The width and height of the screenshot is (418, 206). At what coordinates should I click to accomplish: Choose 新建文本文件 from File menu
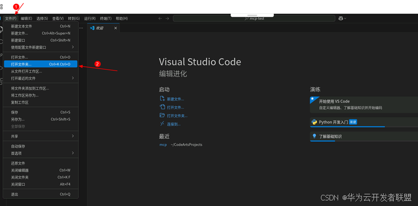point(40,26)
